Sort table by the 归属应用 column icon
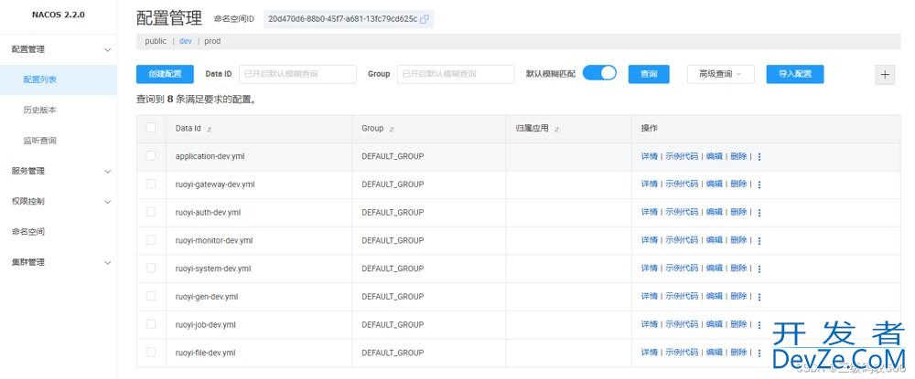The height and width of the screenshot is (379, 915). pos(556,129)
